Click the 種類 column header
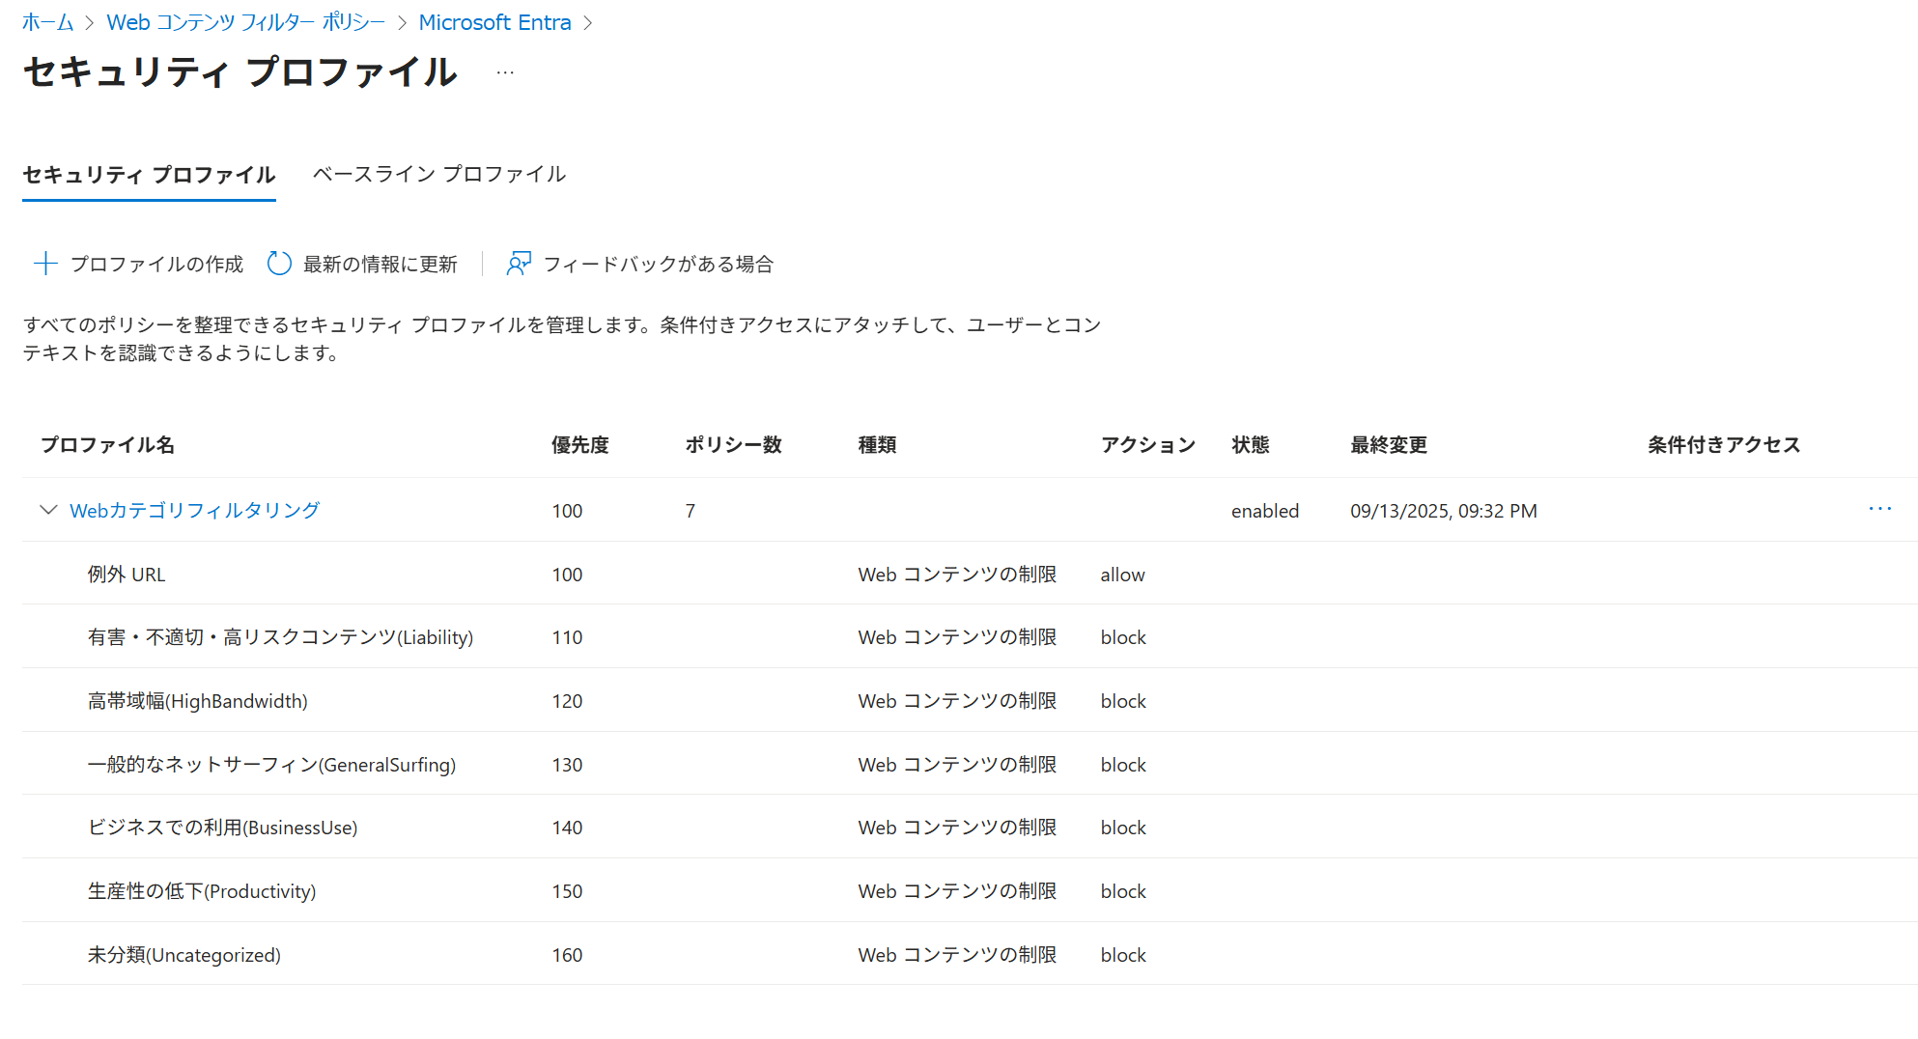 pyautogui.click(x=877, y=444)
